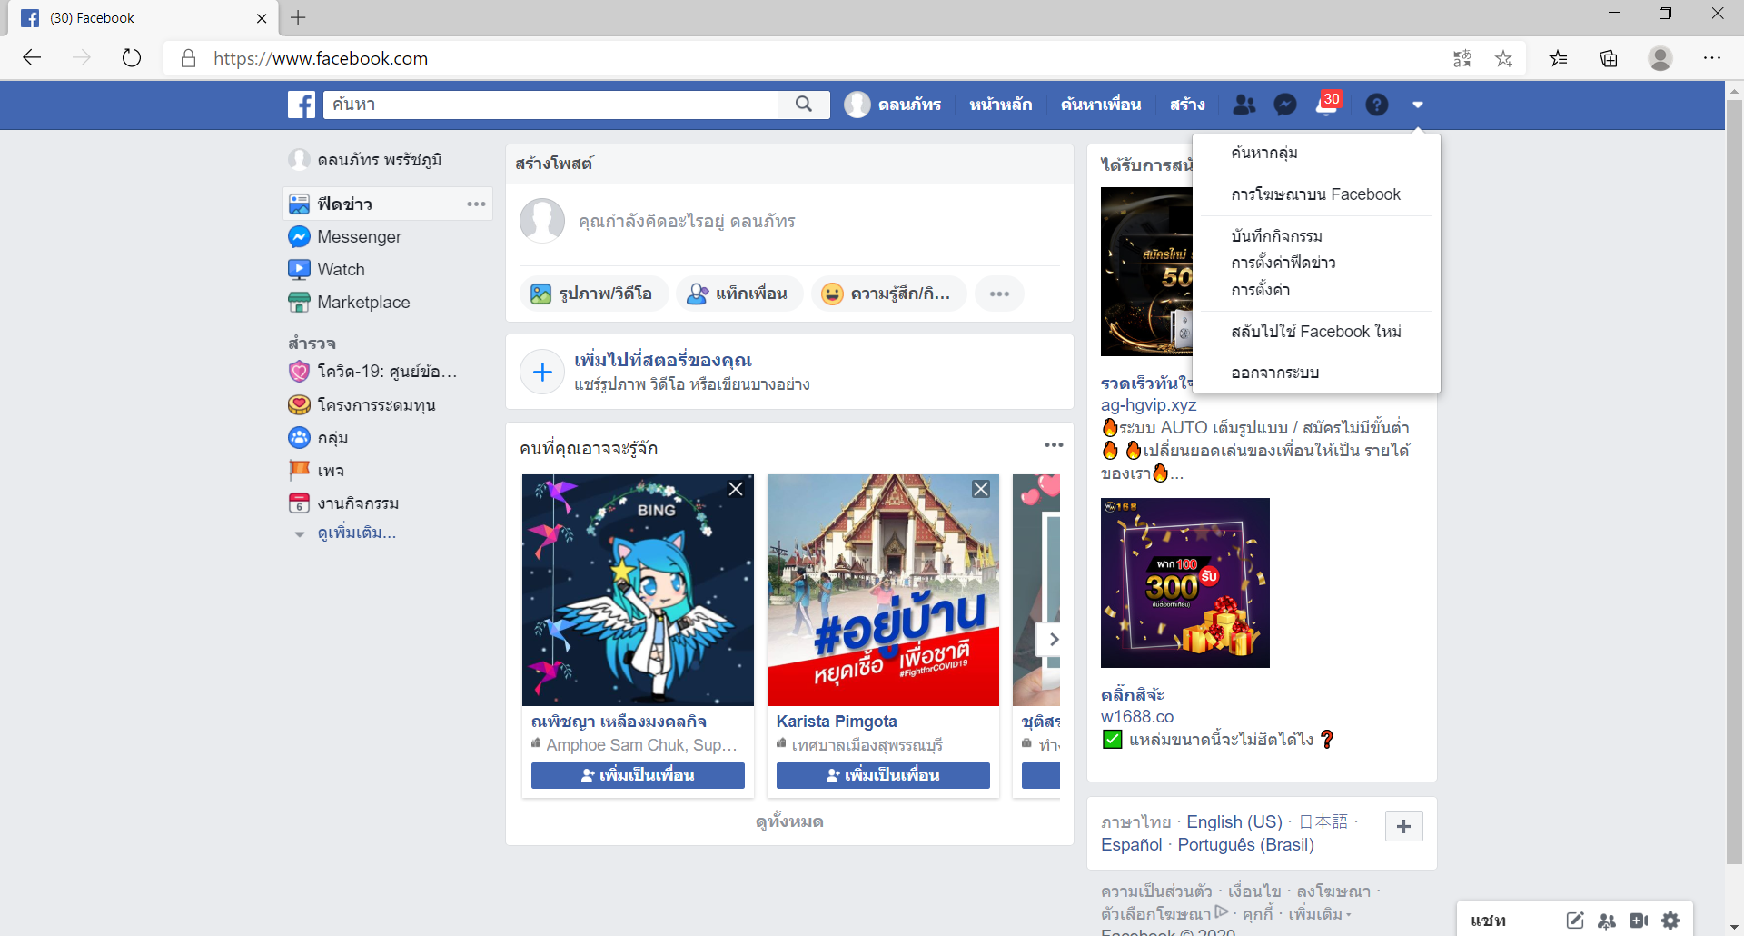Viewport: 1744px width, 936px height.
Task: Collapse the account menu arrow
Action: pyautogui.click(x=1418, y=105)
